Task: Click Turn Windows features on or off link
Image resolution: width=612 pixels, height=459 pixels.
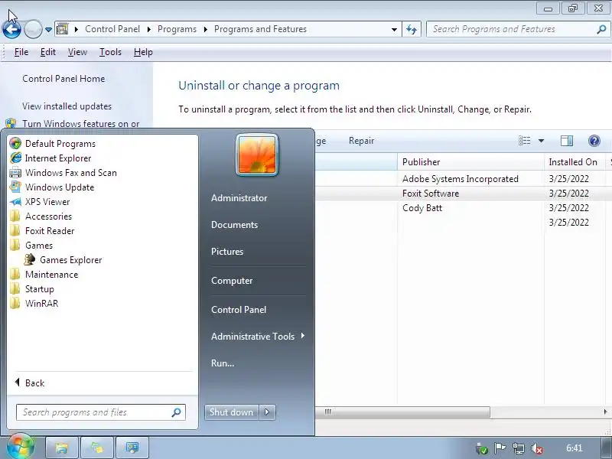Action: pos(81,124)
